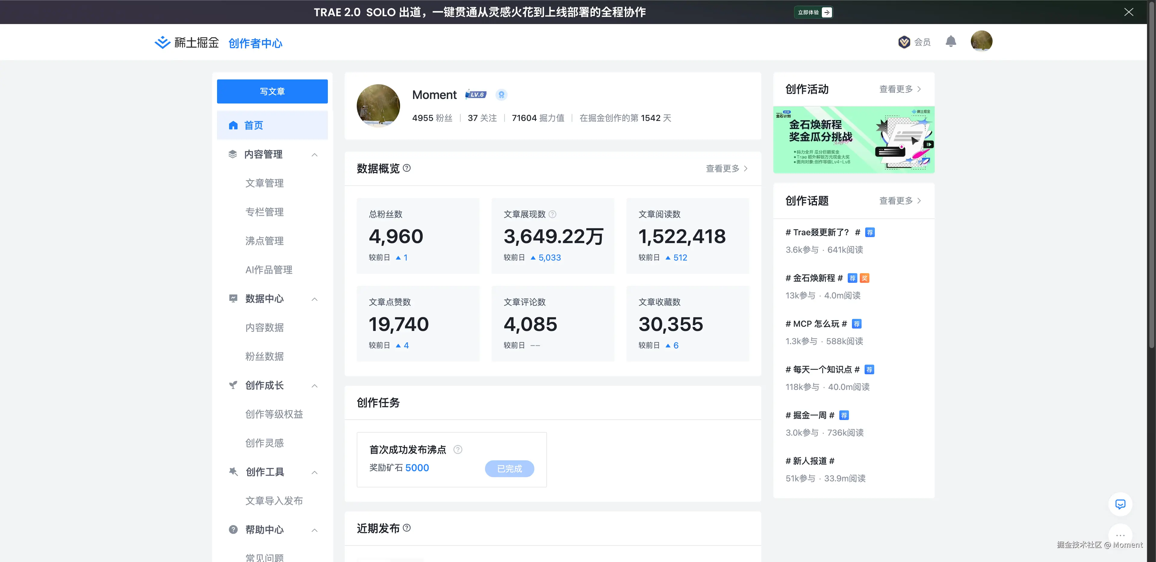
Task: Click the question icon beside 首次成功发布沸点
Action: point(458,449)
